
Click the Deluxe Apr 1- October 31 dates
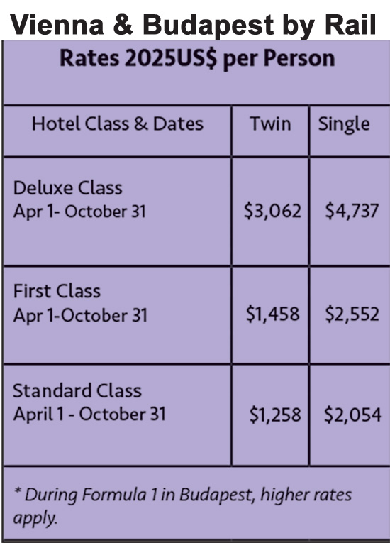[79, 212]
